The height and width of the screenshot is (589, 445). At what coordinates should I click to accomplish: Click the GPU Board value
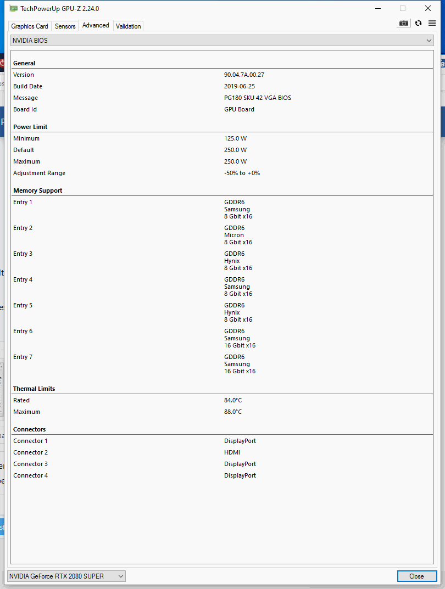(239, 109)
